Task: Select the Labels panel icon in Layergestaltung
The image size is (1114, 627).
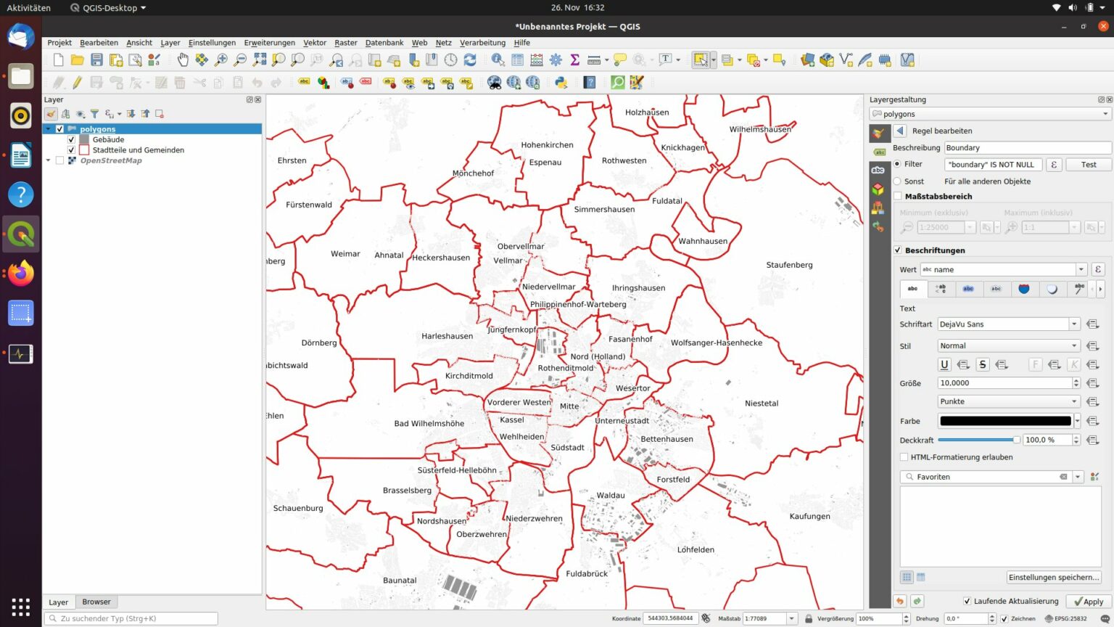Action: point(879,150)
